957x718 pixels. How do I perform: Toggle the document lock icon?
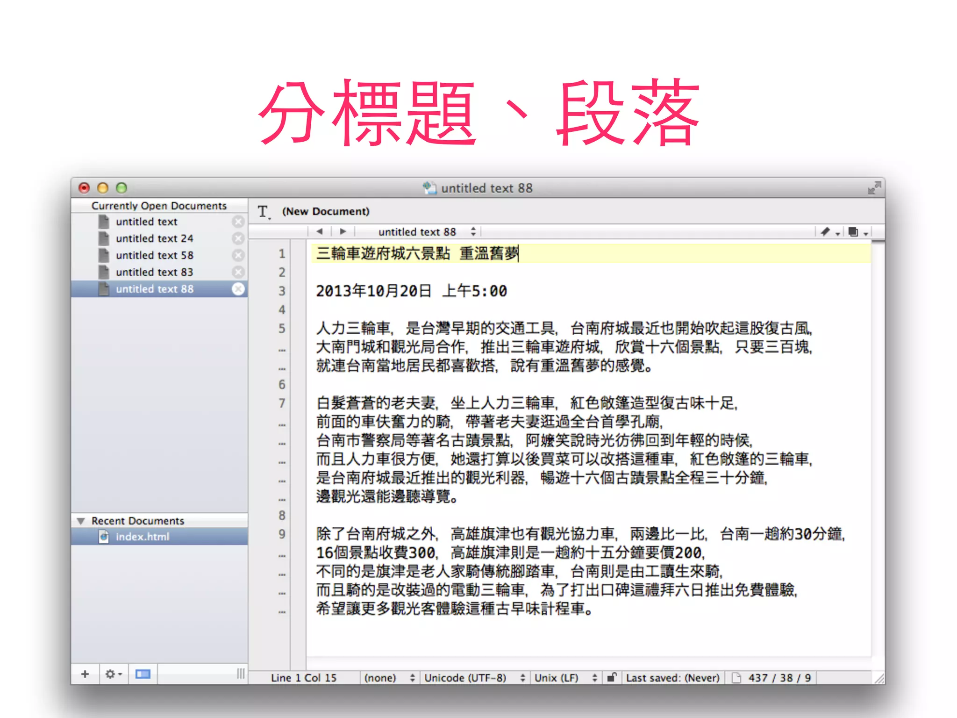coord(611,677)
